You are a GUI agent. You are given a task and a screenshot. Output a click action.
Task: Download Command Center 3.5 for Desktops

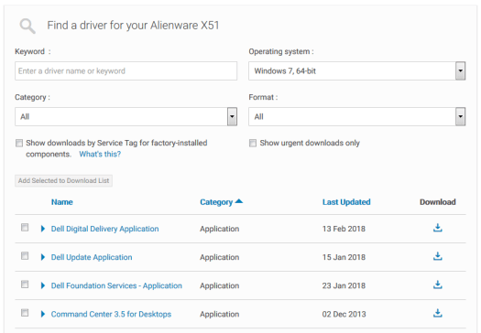(437, 313)
